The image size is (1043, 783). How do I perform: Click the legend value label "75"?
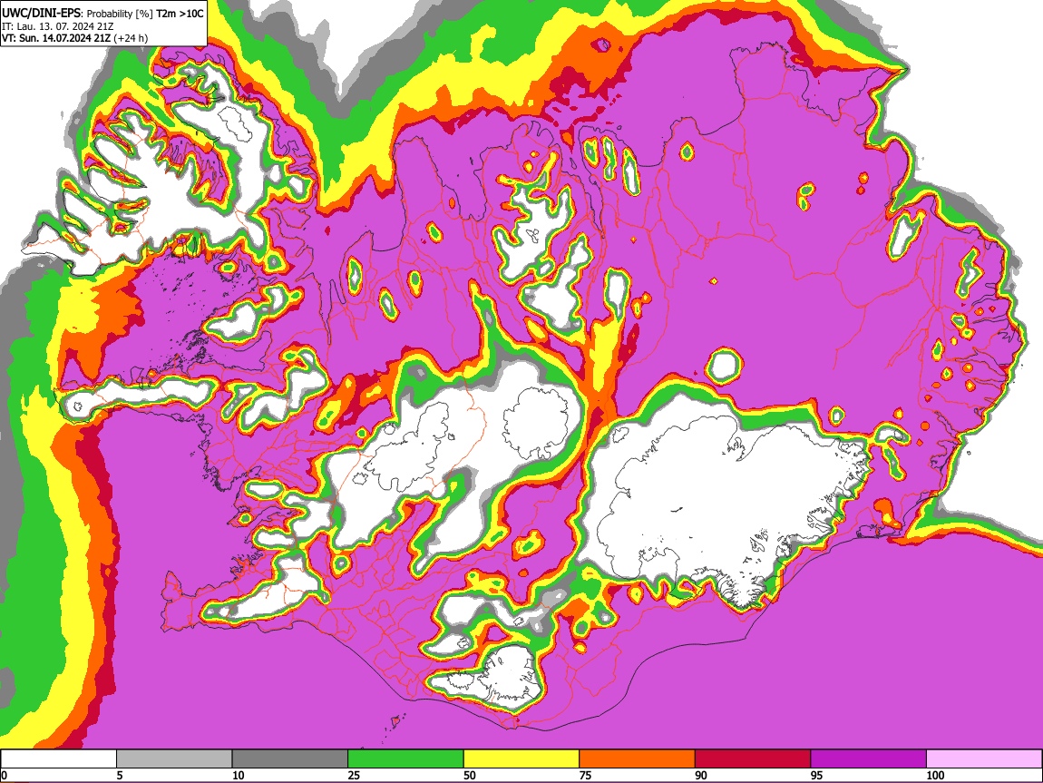tap(585, 775)
